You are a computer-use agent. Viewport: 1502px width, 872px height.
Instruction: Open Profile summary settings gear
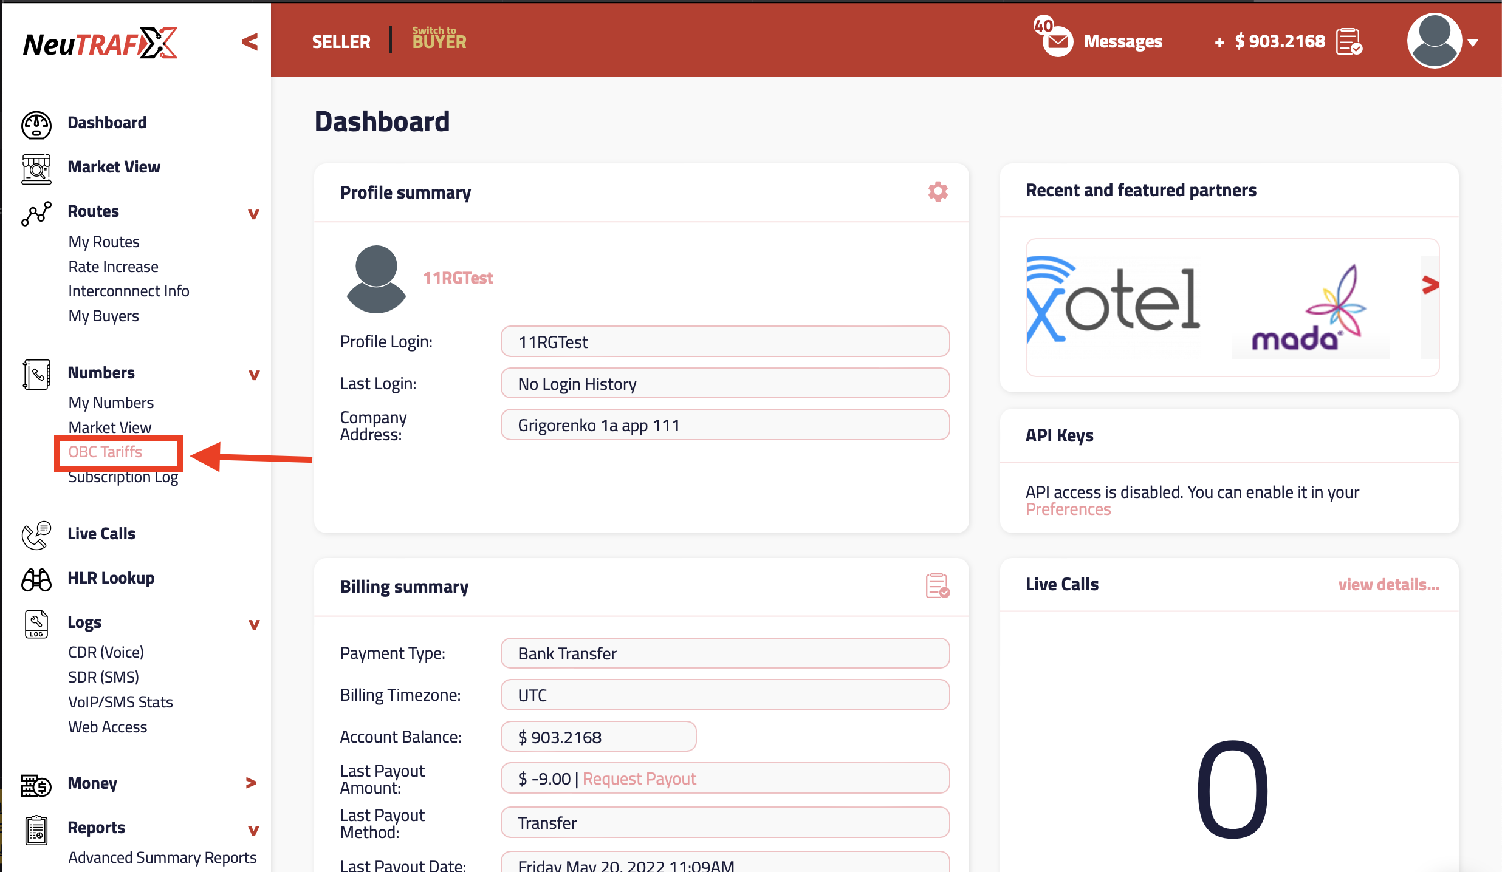(938, 192)
